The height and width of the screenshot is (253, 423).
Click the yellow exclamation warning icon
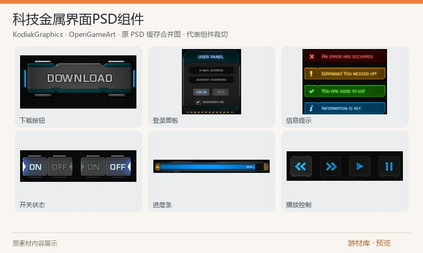[311, 73]
